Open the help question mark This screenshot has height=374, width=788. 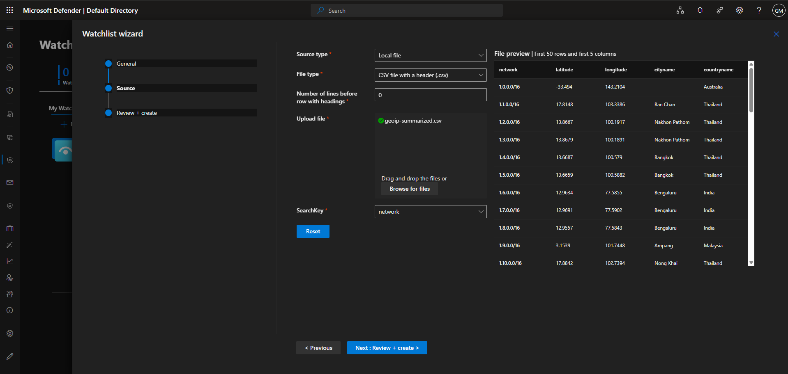(x=759, y=10)
